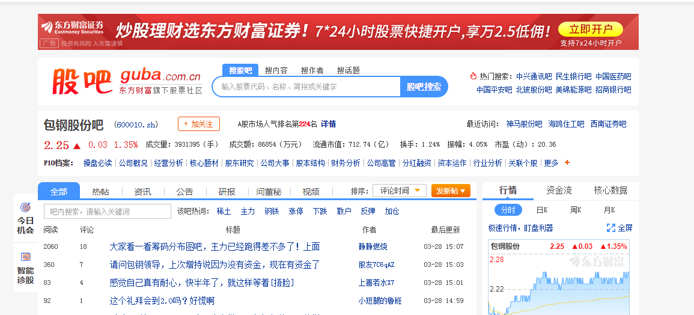Click the 极速行情，盯盘利器 link
The height and width of the screenshot is (315, 694).
click(520, 228)
